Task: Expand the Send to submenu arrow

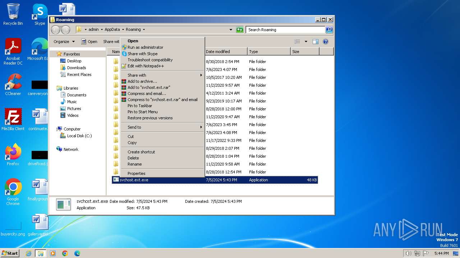Action: point(201,127)
